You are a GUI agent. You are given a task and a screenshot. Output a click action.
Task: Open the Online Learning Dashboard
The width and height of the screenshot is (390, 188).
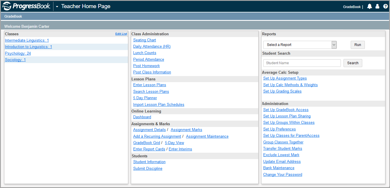coord(142,117)
